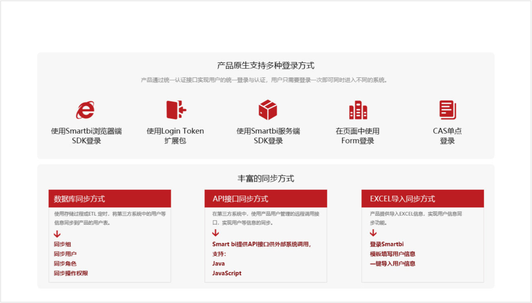Click red down arrow under API接口同步方式

click(215, 233)
